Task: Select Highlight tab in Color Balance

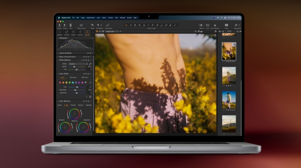Action: (x=89, y=105)
